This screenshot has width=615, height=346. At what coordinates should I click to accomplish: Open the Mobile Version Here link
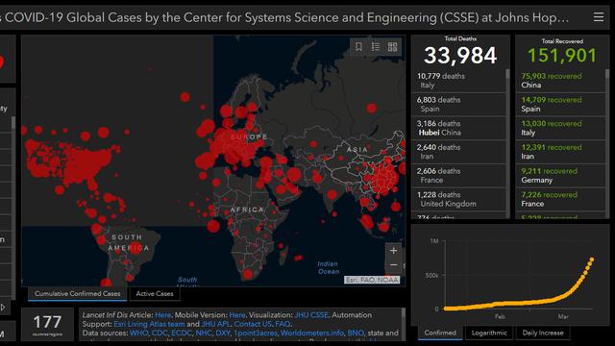point(237,315)
